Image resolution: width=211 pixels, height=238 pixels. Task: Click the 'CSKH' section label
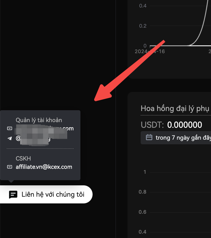(x=23, y=158)
